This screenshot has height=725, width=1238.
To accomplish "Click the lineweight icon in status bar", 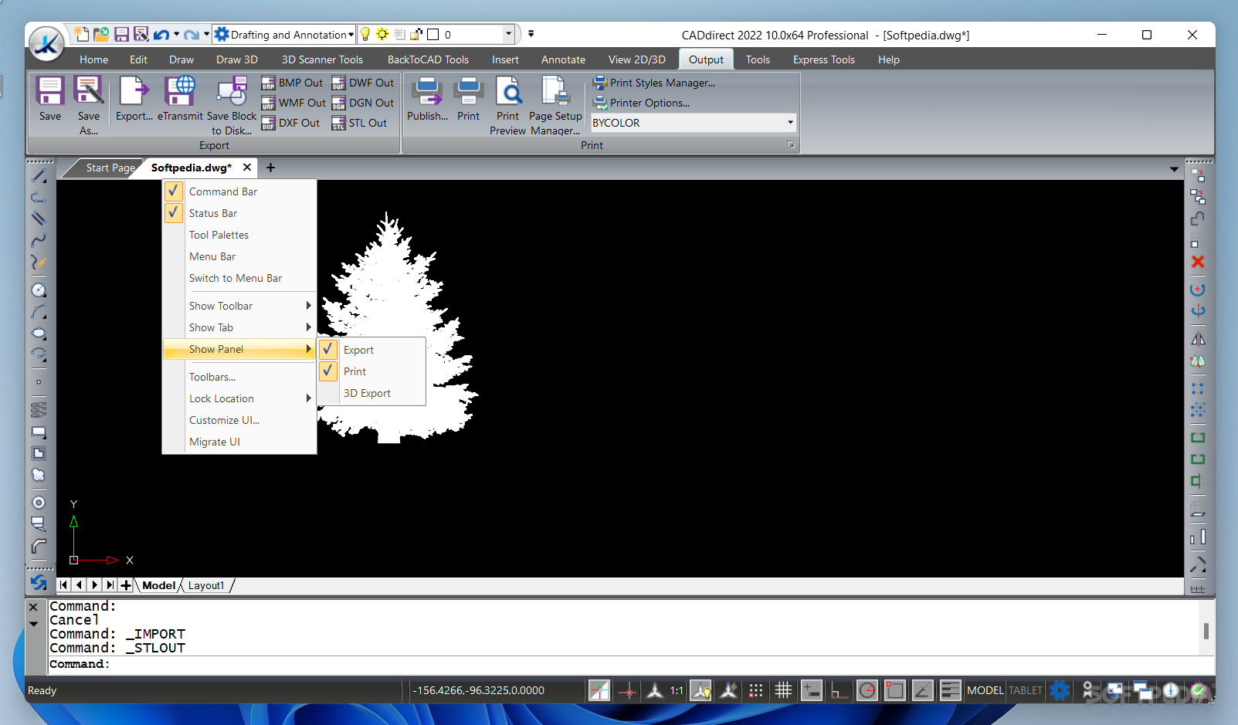I will pos(951,690).
